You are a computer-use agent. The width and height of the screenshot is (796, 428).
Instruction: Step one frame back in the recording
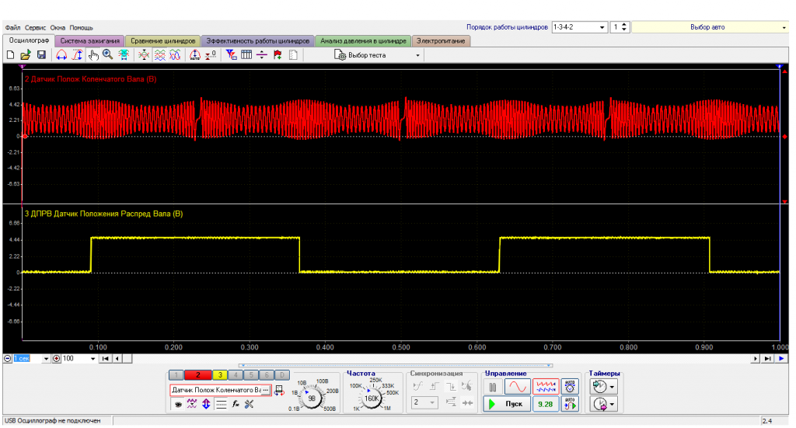[x=117, y=359]
